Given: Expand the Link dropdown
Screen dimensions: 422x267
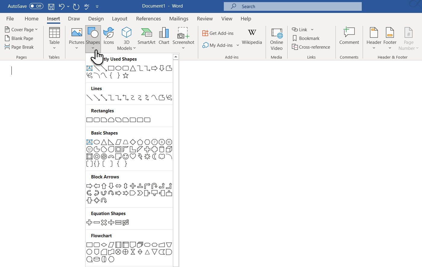Looking at the screenshot, I should [312, 29].
